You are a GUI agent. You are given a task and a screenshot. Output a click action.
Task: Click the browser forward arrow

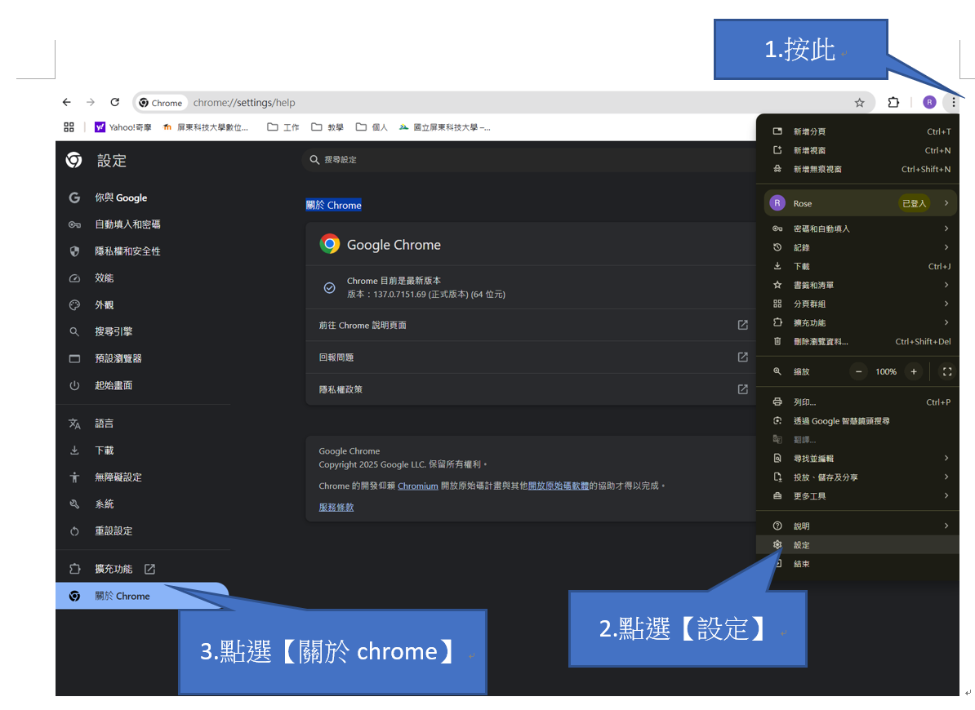(x=91, y=103)
